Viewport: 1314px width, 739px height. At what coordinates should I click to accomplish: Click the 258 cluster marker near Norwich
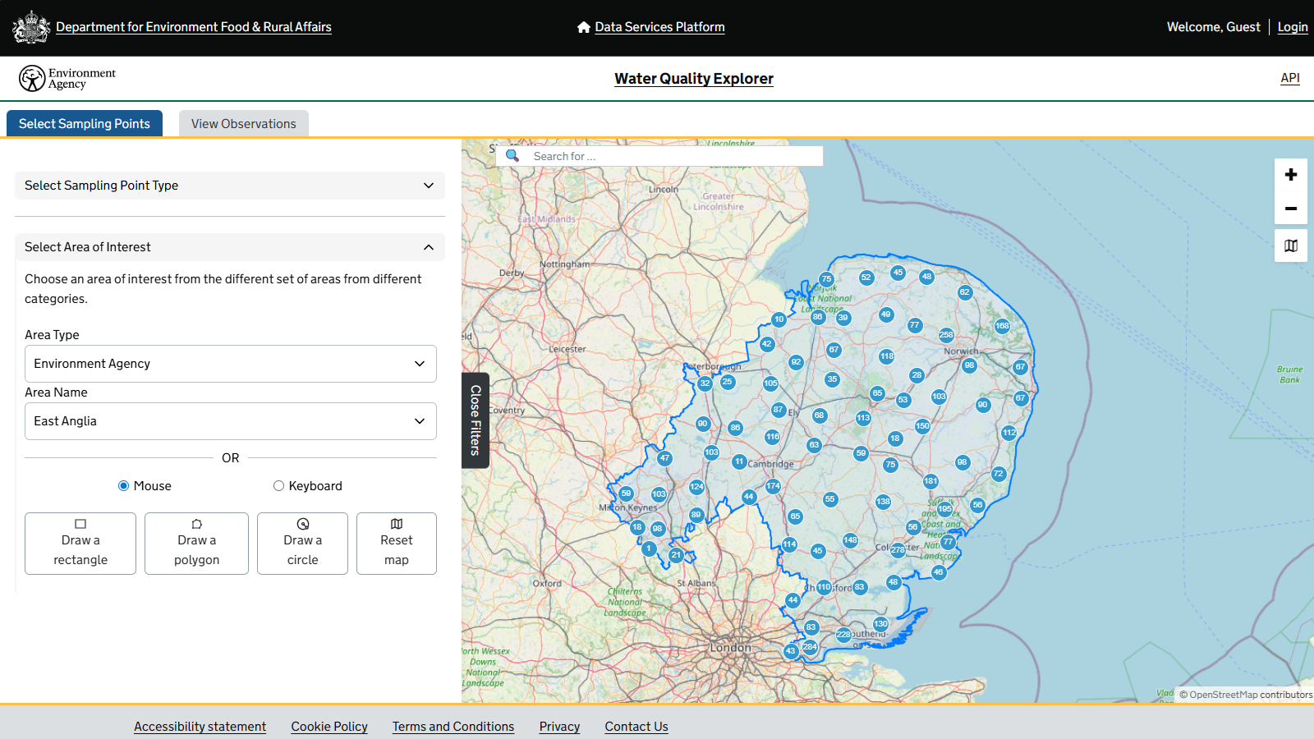[946, 335]
